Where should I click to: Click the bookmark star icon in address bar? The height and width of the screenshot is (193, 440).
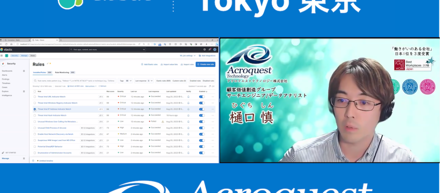pos(148,44)
